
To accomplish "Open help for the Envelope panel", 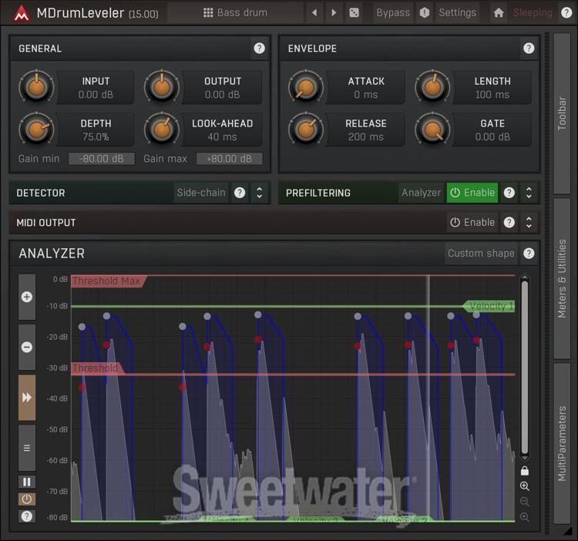I will [529, 48].
